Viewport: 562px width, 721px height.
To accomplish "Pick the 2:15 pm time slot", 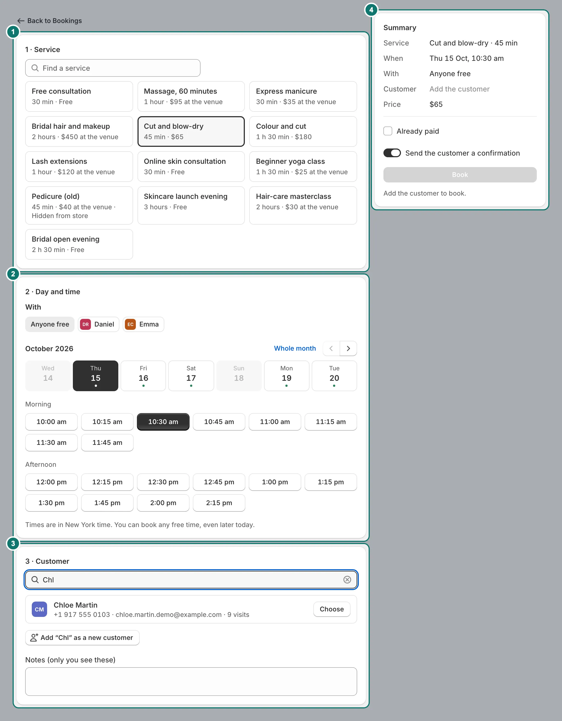I will (219, 503).
